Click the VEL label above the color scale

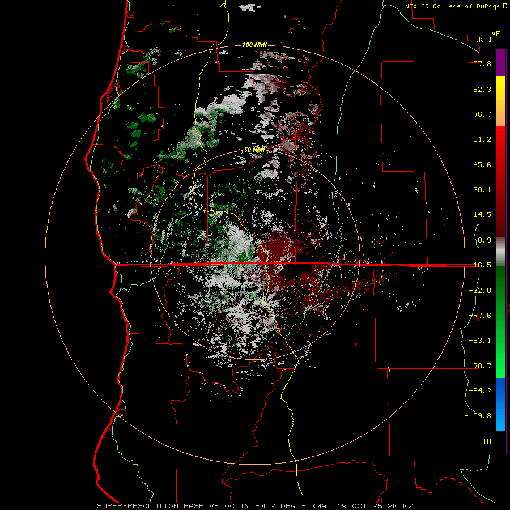(498, 34)
